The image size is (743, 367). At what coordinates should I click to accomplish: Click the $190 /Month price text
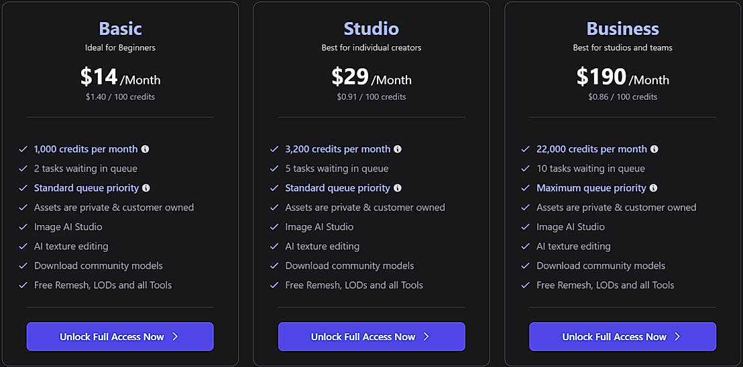coord(622,78)
